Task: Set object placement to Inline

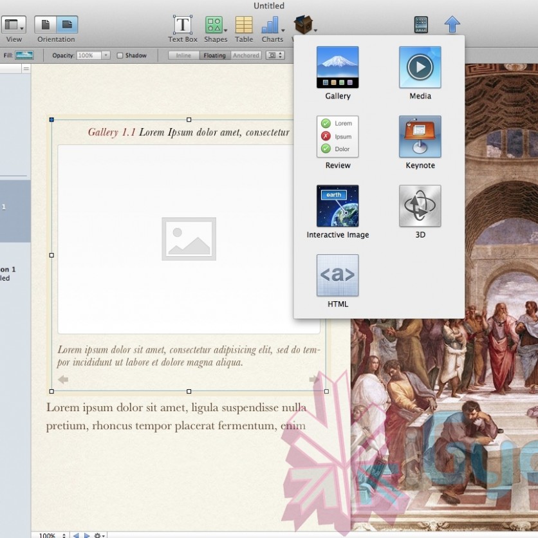Action: tap(183, 56)
